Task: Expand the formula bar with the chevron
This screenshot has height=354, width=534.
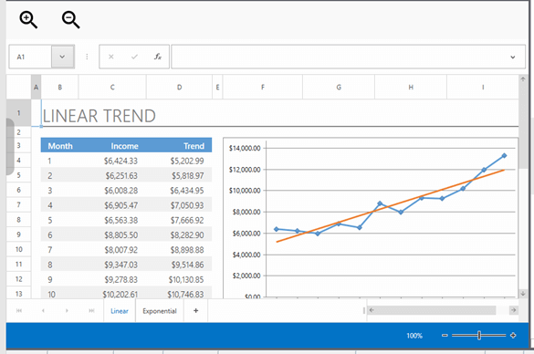Action: 512,57
